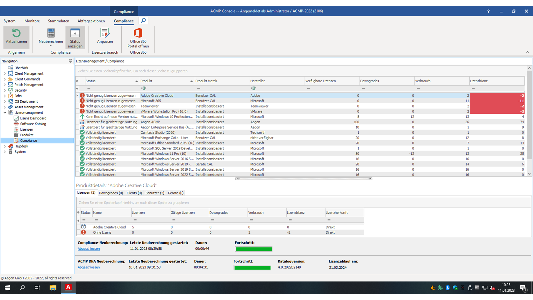The width and height of the screenshot is (533, 300).
Task: Select the Compliance ribbon tab
Action: click(124, 21)
